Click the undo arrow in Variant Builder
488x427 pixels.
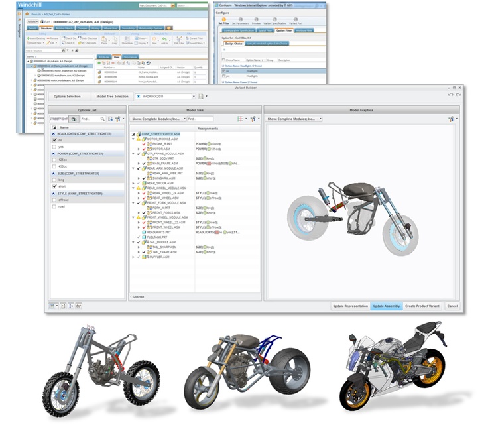coord(450,95)
